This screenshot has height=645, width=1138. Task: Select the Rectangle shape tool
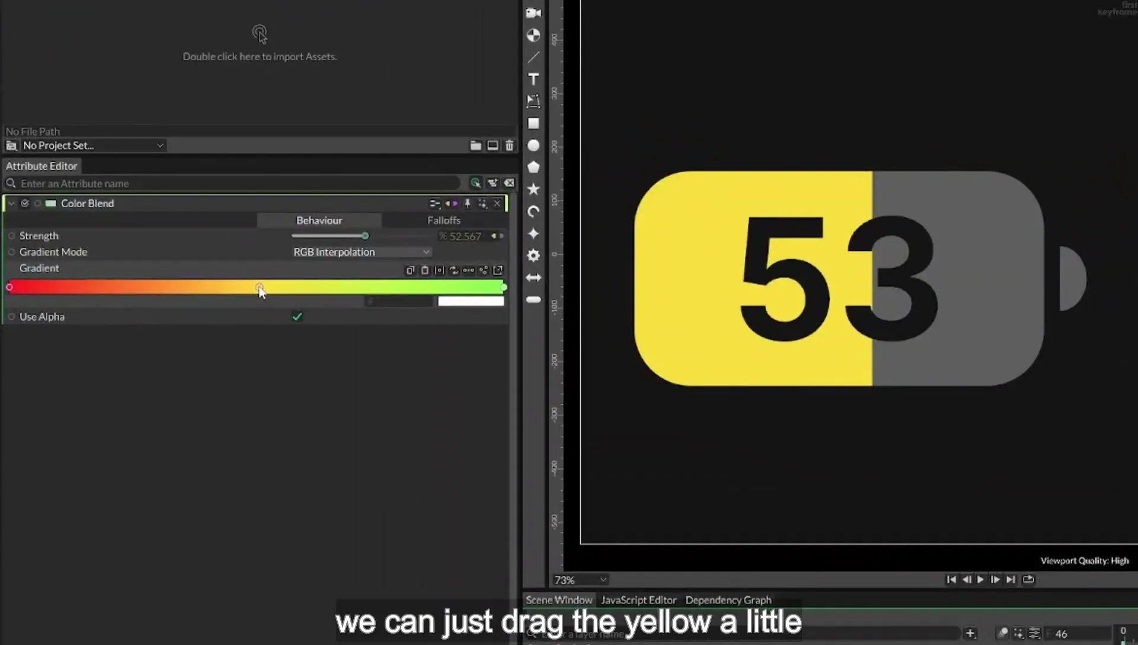click(x=533, y=123)
